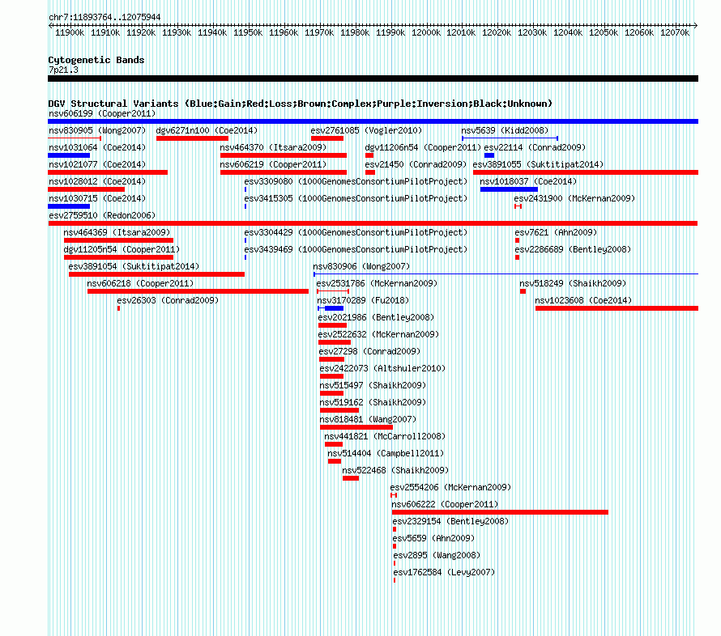Open dgv11205n54 (Cooper2011) label
The image size is (721, 636).
tap(122, 249)
